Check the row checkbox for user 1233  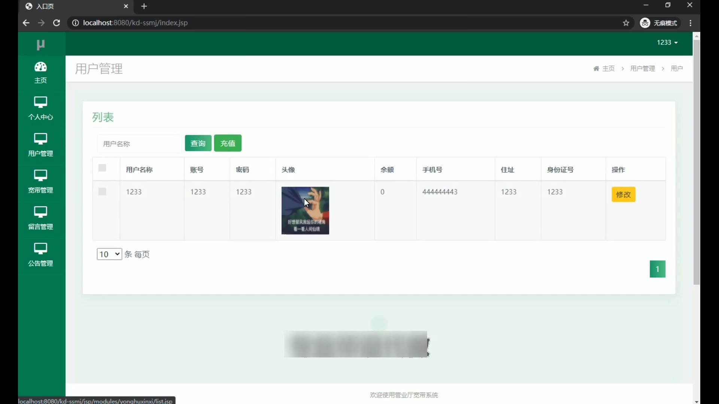click(x=102, y=192)
